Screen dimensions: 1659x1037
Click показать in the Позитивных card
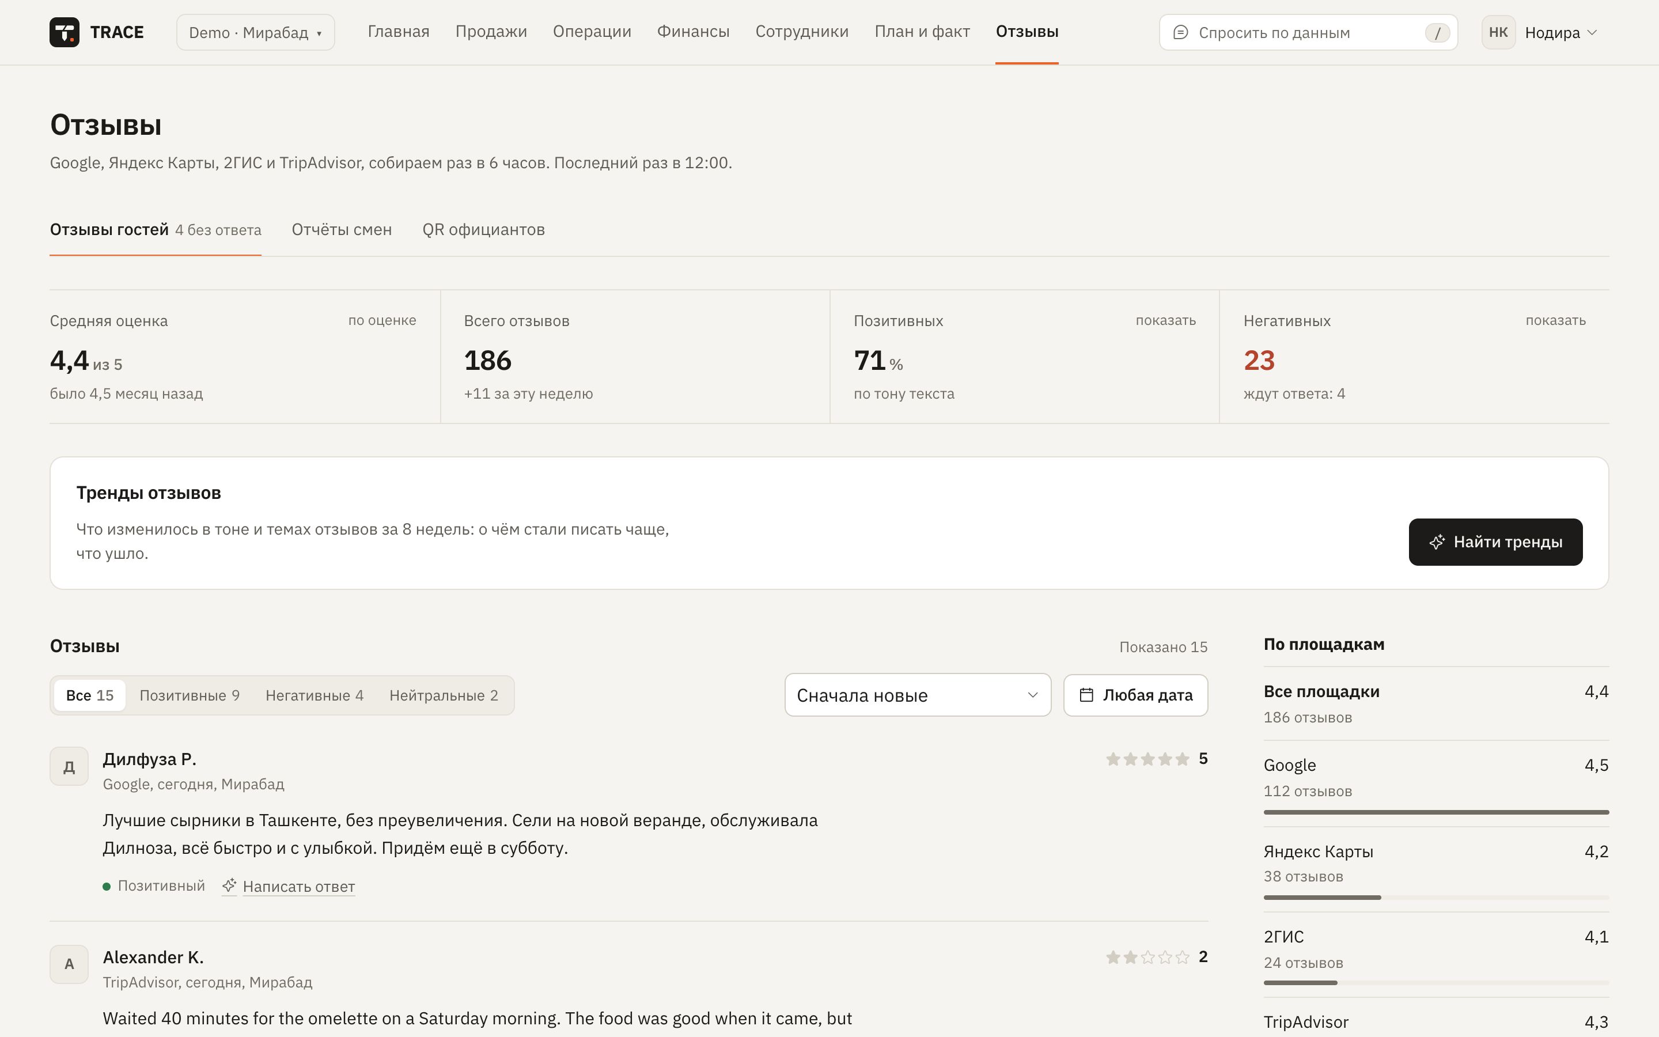[x=1165, y=320]
